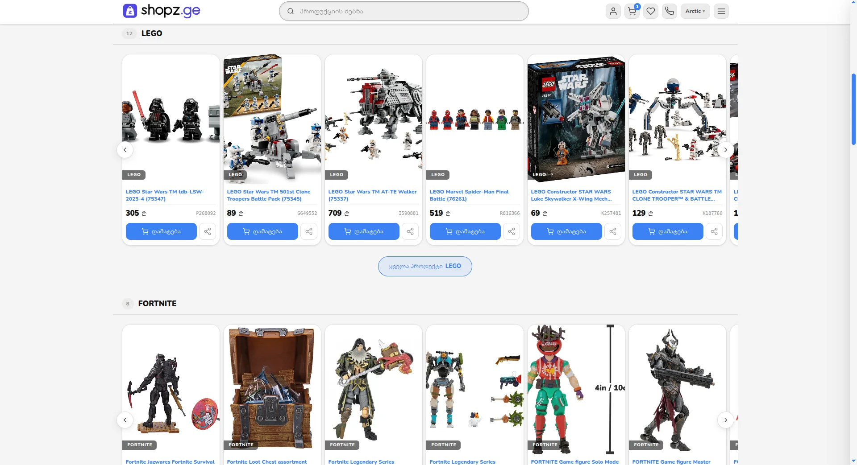Open LEGO Star Wars tdb-LSW-2023-4 title link

point(165,195)
